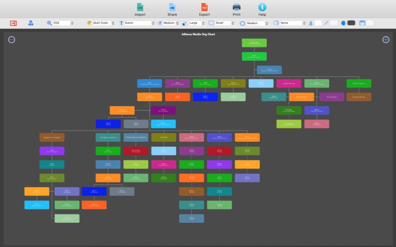Click the crosshair circle at chart's right corner
The height and width of the screenshot is (247, 396).
coord(386,40)
